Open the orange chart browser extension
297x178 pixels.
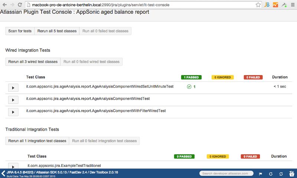[x=275, y=5]
